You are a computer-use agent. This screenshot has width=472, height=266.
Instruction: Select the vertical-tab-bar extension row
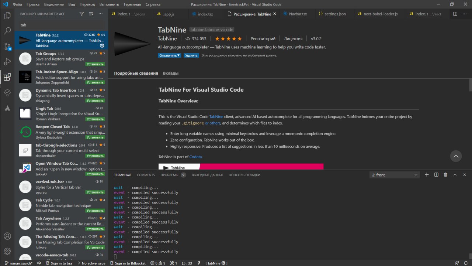tap(61, 187)
